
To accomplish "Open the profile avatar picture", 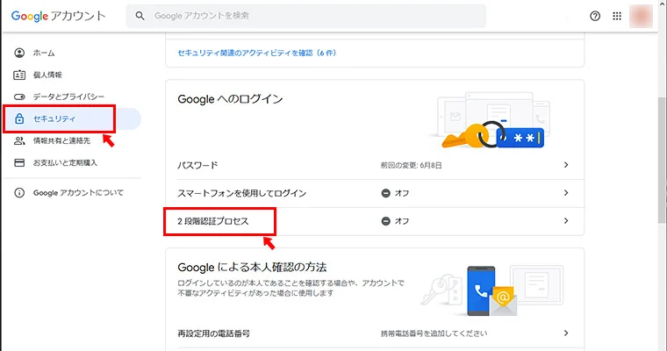I will [x=641, y=16].
